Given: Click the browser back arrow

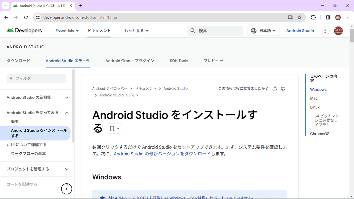Looking at the screenshot, I should tap(6, 17).
